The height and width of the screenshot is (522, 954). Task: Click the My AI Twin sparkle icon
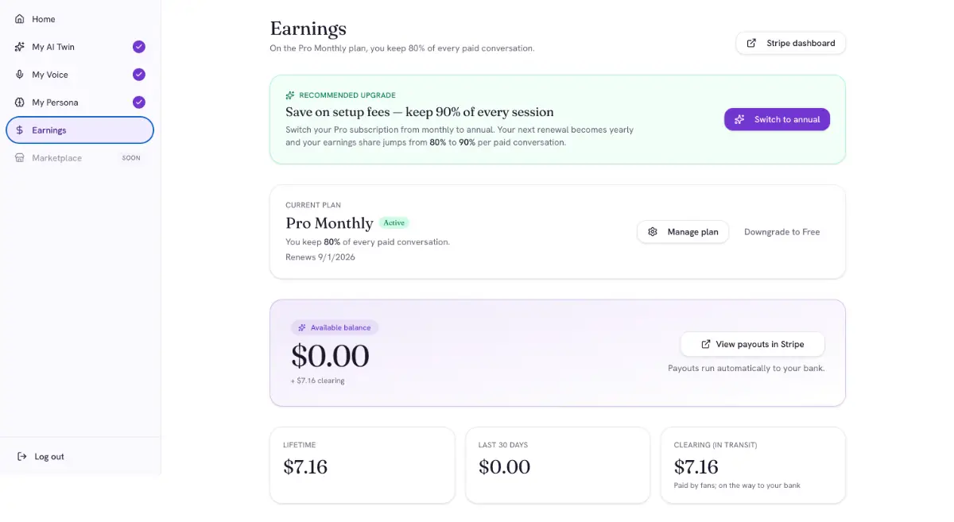click(x=20, y=47)
